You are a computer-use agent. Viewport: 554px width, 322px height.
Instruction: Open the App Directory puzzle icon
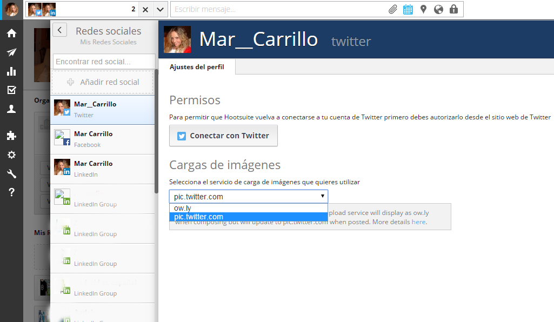(11, 136)
